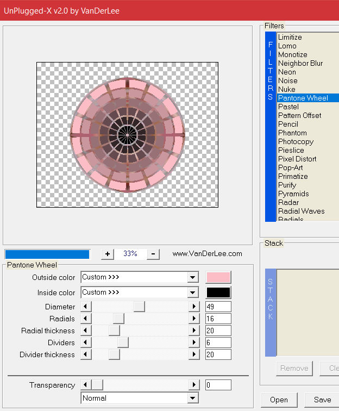Open the www.VanDerLee.com link
The height and width of the screenshot is (411, 339).
(207, 254)
